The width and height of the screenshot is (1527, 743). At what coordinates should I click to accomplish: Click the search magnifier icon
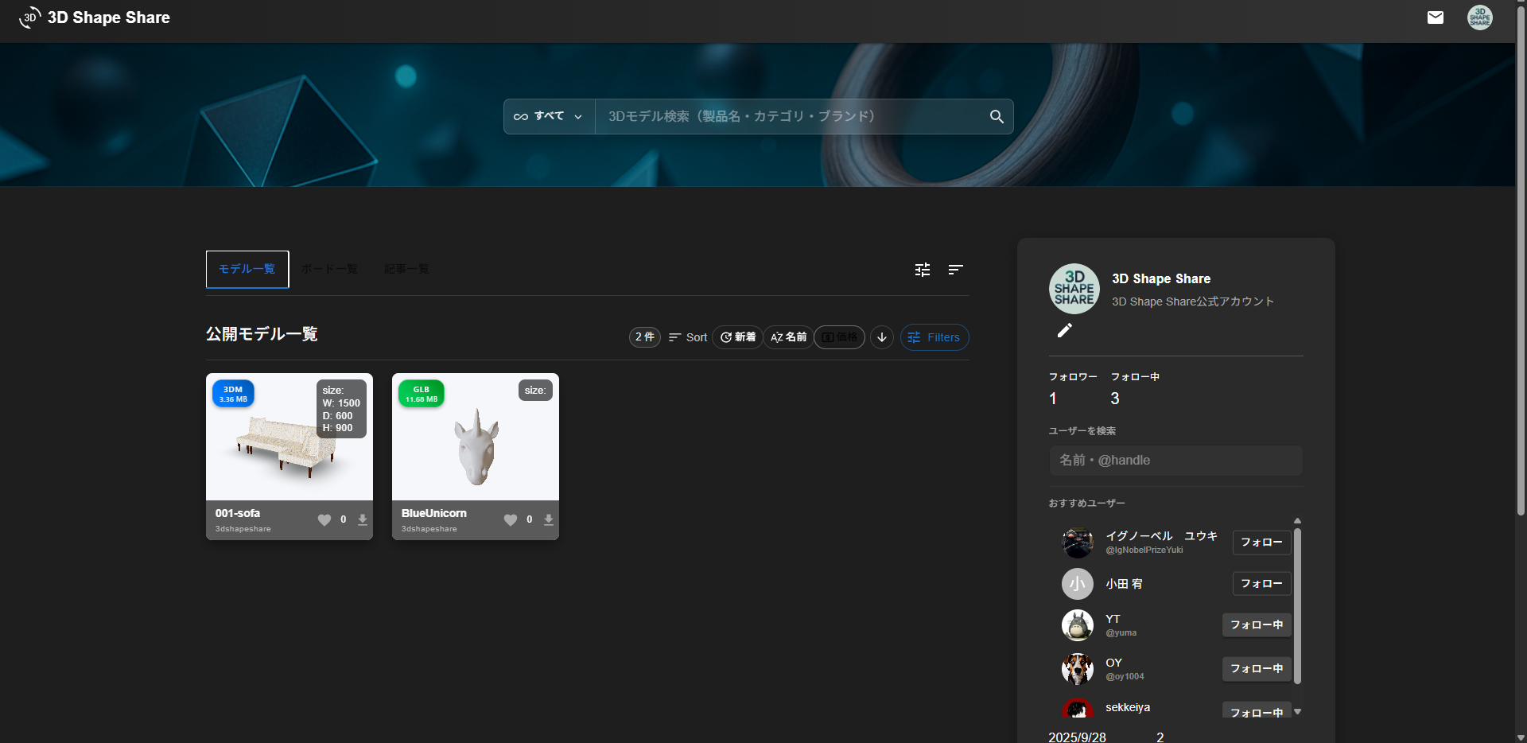[997, 116]
